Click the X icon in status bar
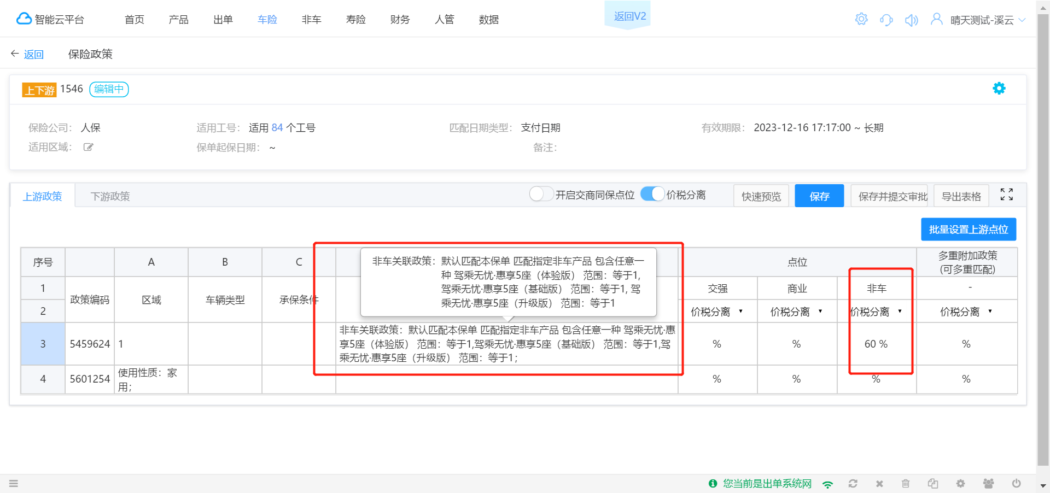Viewport: 1050px width, 493px height. 879,484
